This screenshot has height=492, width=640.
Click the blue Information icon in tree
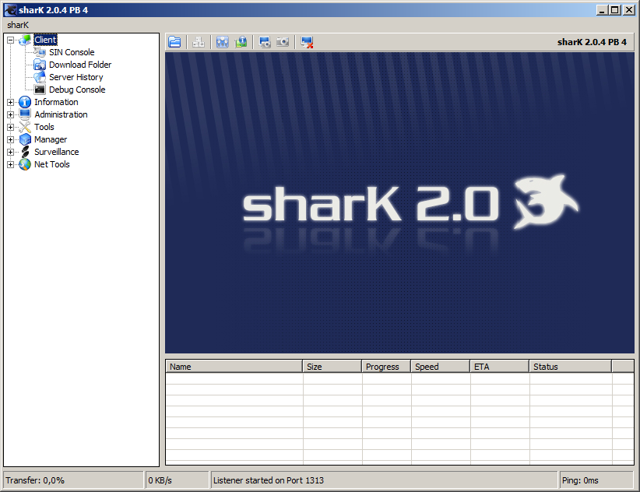tap(25, 102)
